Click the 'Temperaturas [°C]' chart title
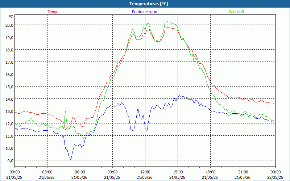 coord(149,4)
